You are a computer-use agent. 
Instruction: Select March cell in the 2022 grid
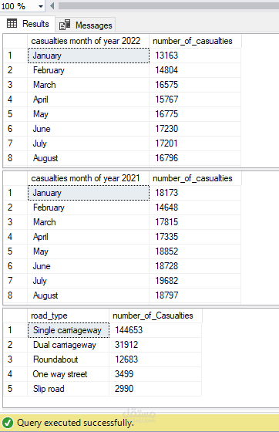[88, 85]
